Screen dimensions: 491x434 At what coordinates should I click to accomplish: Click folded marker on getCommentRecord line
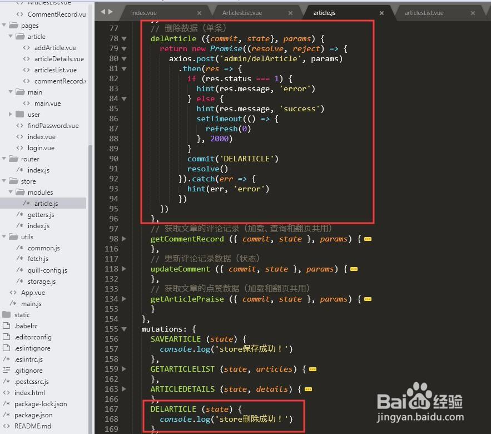click(368, 239)
